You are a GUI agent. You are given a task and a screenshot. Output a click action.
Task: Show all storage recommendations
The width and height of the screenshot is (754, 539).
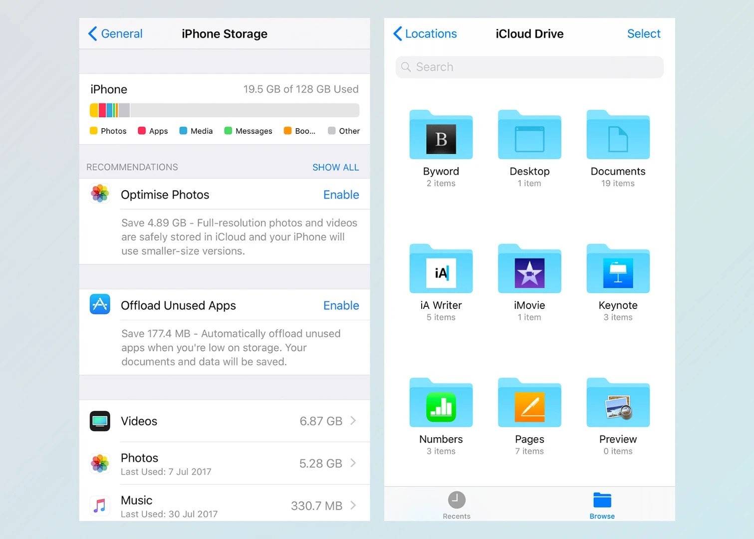coord(335,167)
